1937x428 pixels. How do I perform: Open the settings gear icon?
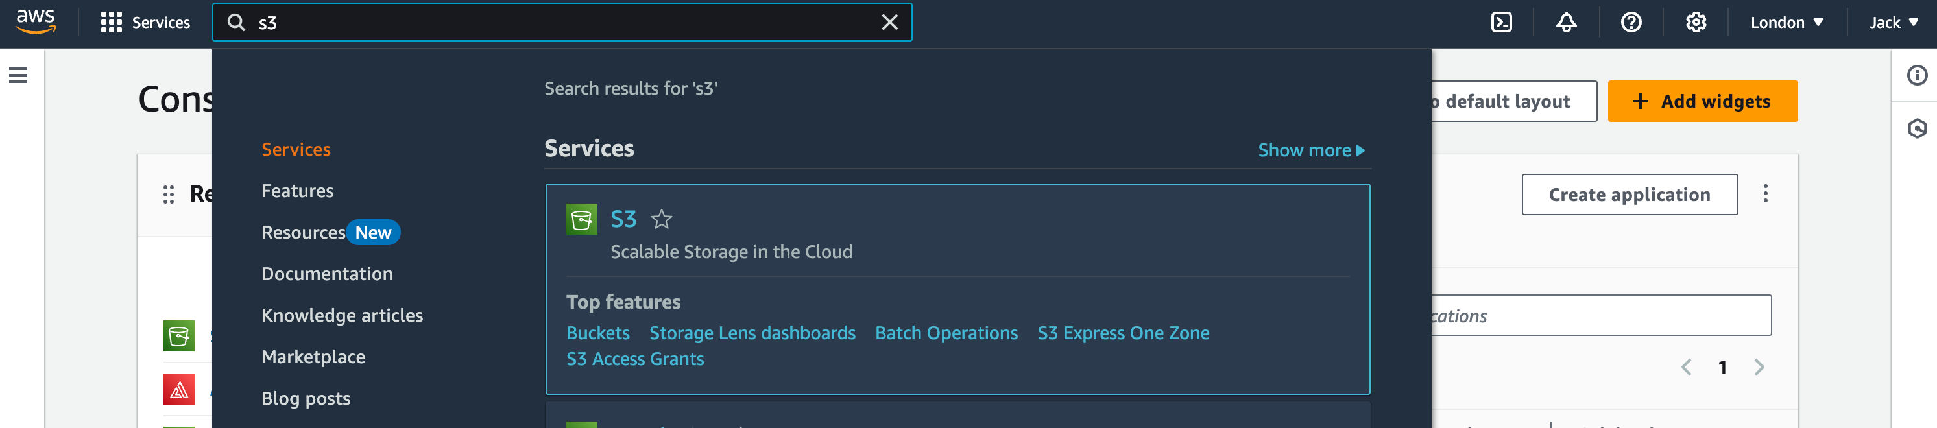(1695, 23)
